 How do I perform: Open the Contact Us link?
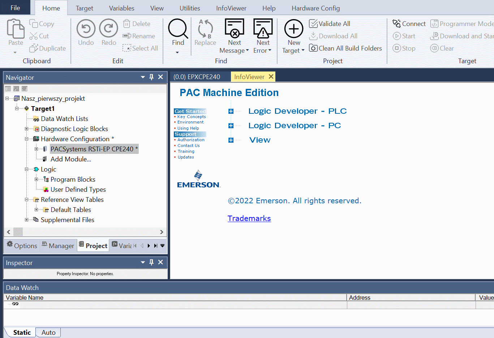(x=189, y=146)
